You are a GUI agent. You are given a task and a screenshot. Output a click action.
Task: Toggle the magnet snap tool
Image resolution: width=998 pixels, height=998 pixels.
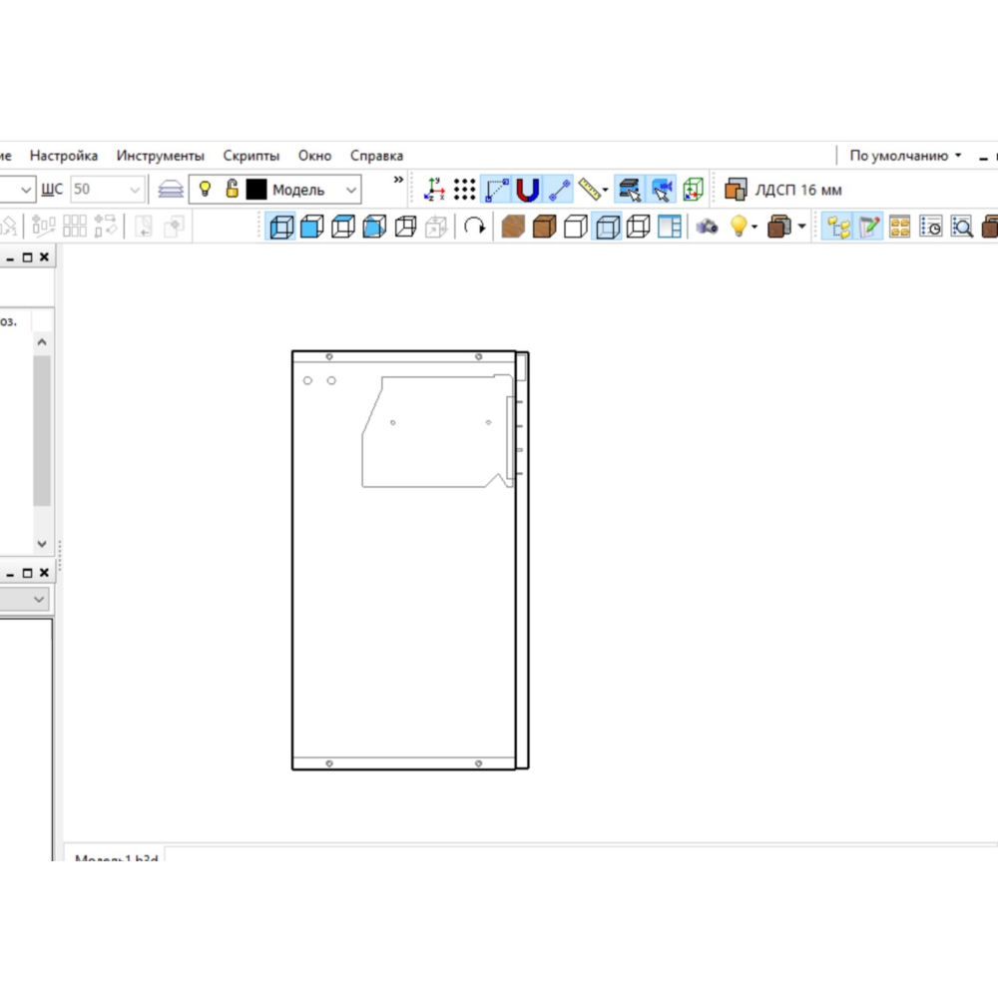527,190
